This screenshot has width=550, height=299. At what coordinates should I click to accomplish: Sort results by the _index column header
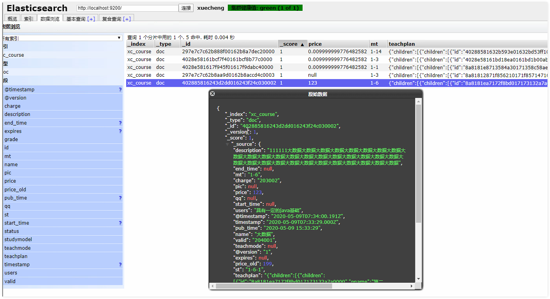(x=140, y=44)
